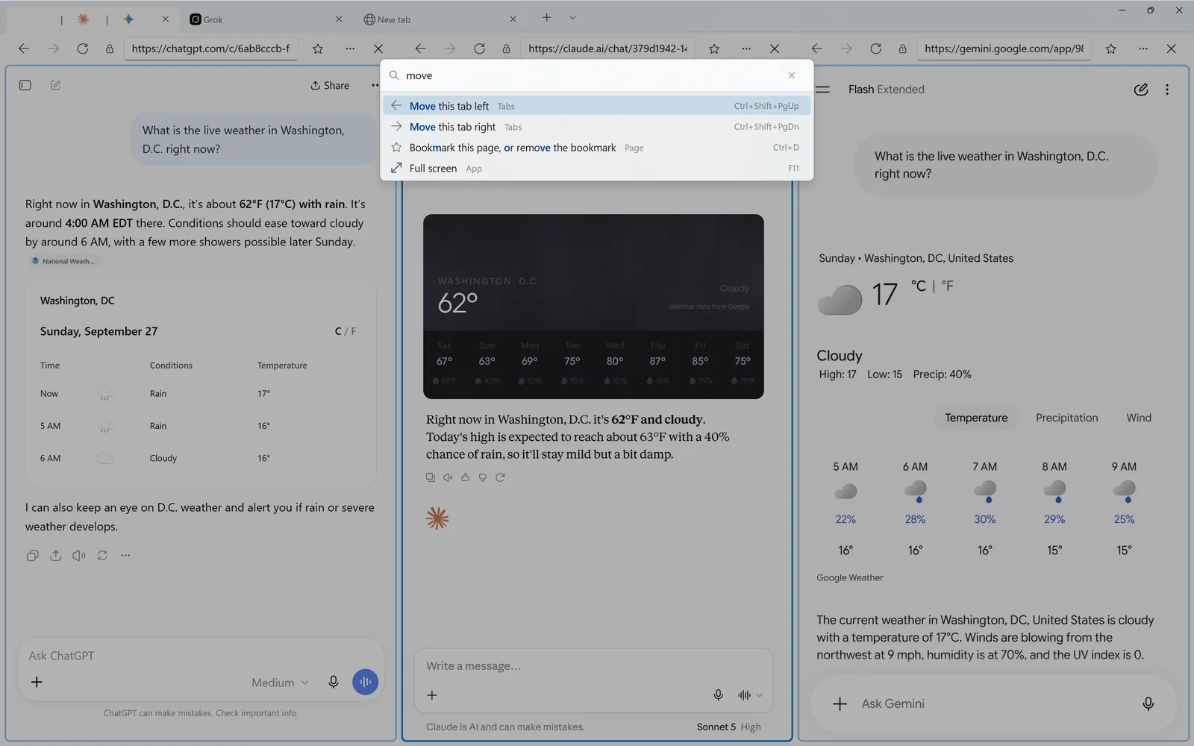This screenshot has height=746, width=1194.
Task: Choose Full screen command from palette
Action: (x=596, y=169)
